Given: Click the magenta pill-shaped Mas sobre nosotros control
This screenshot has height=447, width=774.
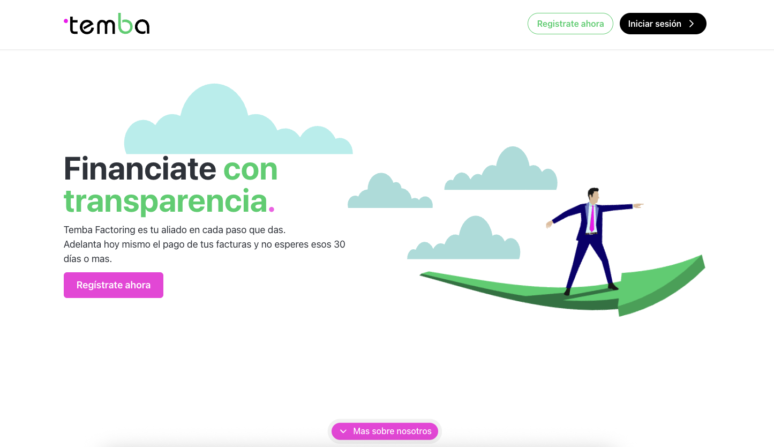Looking at the screenshot, I should tap(385, 431).
